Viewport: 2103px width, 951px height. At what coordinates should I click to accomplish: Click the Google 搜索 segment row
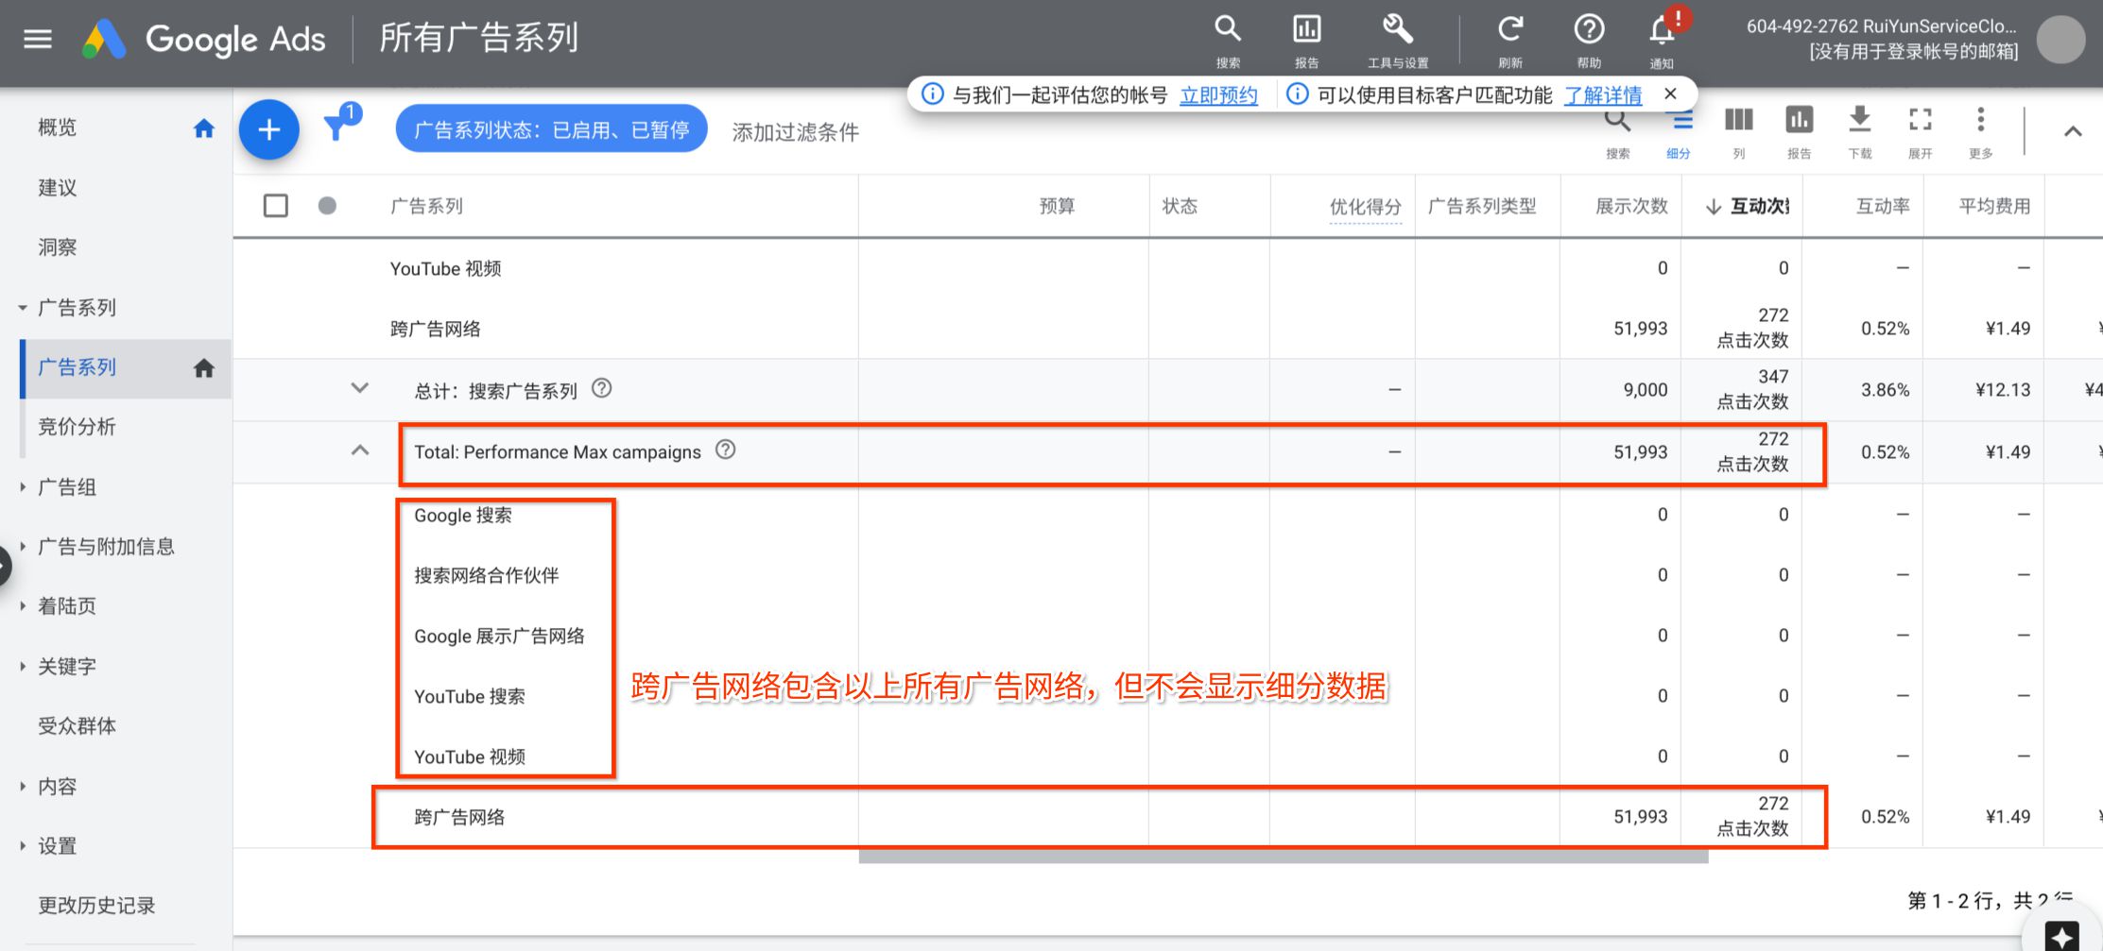[463, 516]
